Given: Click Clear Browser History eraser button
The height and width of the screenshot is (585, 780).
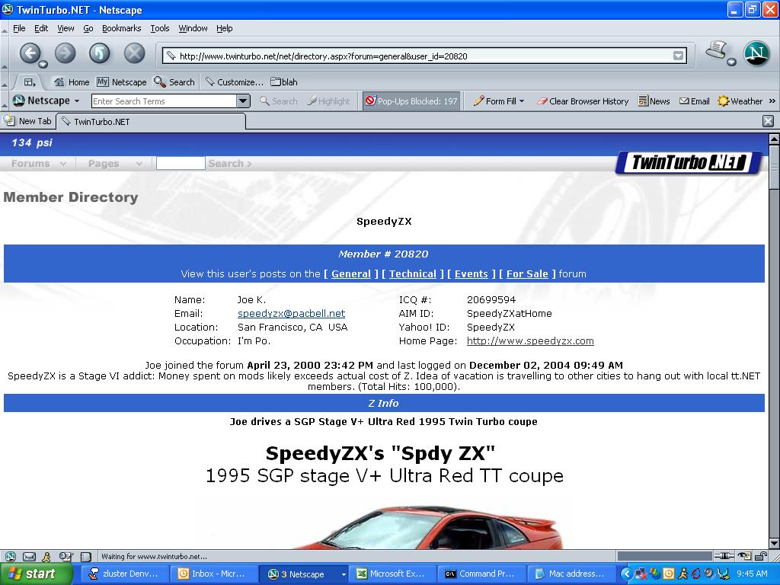Looking at the screenshot, I should coord(583,101).
